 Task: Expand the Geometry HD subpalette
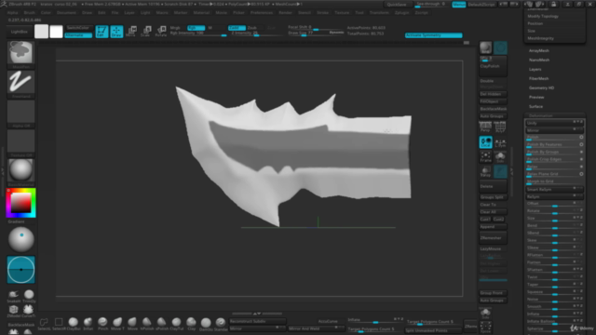541,87
